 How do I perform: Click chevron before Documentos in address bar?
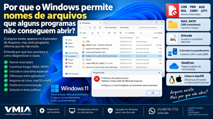(x=118, y=27)
